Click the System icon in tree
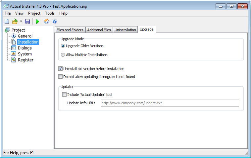 (14, 54)
